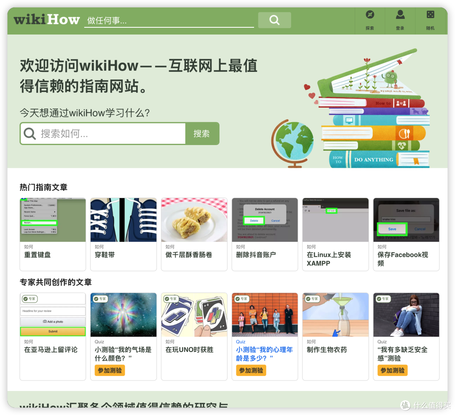
Task: Open the 保存Facebook视频 article link
Action: [x=403, y=259]
